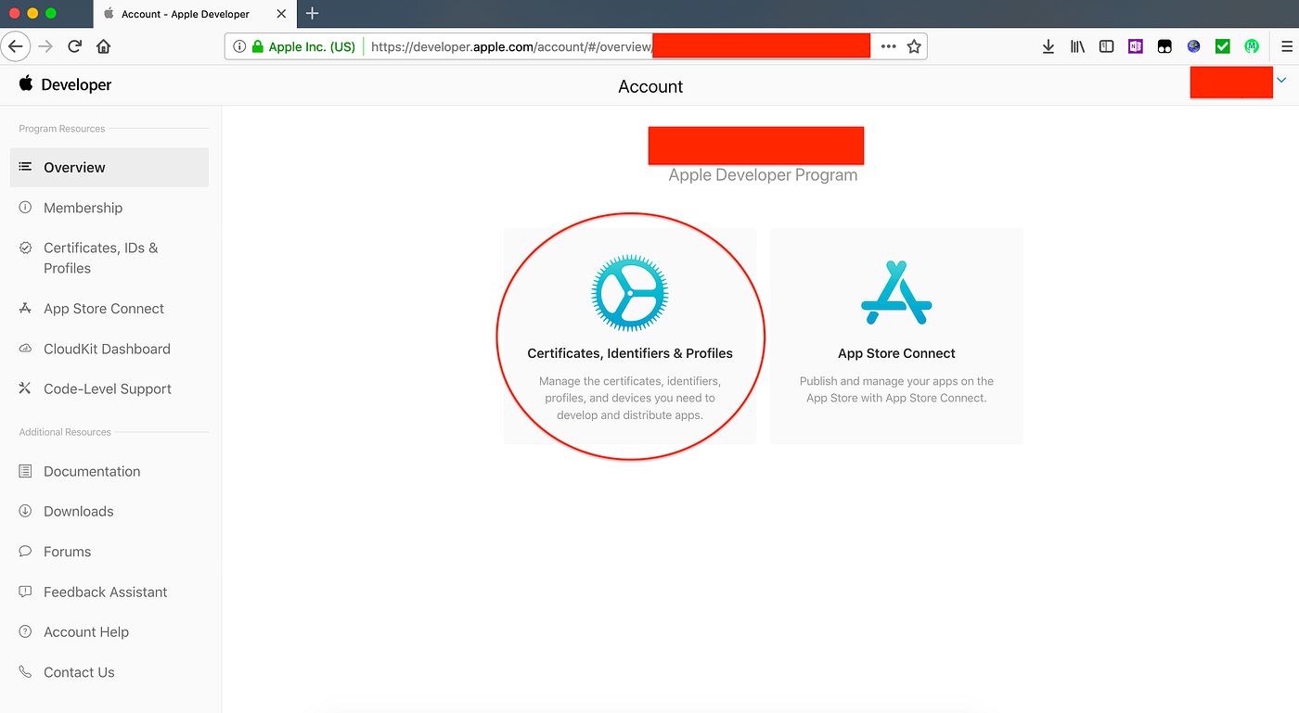Open Firefox Downloads arrow icon
The width and height of the screenshot is (1299, 713).
pyautogui.click(x=1048, y=45)
